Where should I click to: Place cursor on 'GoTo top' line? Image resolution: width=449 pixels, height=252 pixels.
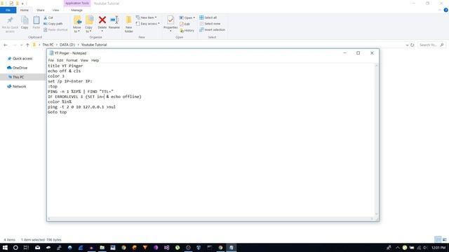tap(58, 112)
